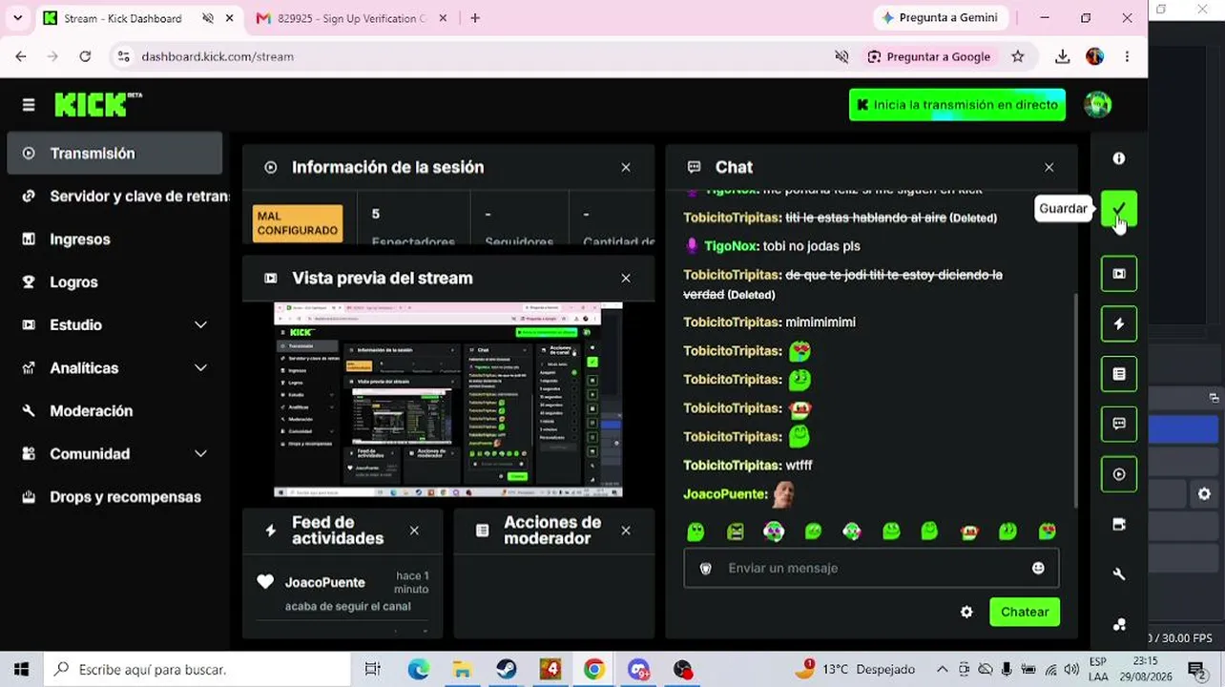1225x687 pixels.
Task: Select Transmisión in the sidebar
Action: [114, 153]
